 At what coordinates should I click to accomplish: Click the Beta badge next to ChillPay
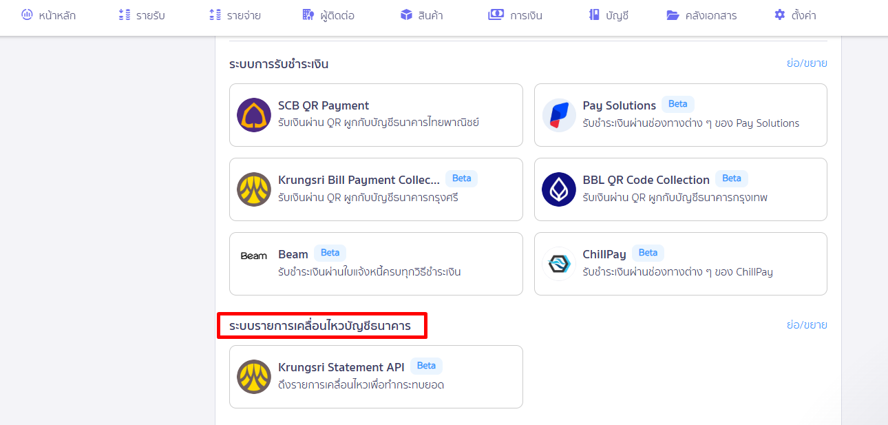(x=648, y=253)
